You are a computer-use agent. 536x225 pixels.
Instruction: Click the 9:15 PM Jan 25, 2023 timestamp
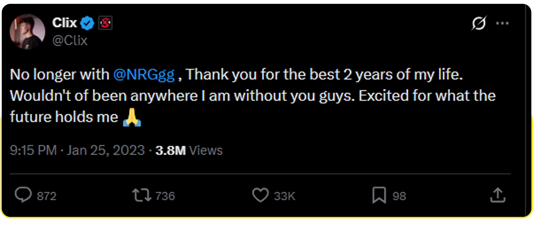tap(77, 150)
